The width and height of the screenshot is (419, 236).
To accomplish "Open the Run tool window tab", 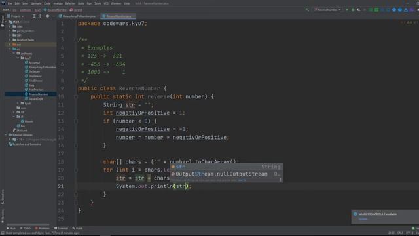I will pyautogui.click(x=11, y=228).
